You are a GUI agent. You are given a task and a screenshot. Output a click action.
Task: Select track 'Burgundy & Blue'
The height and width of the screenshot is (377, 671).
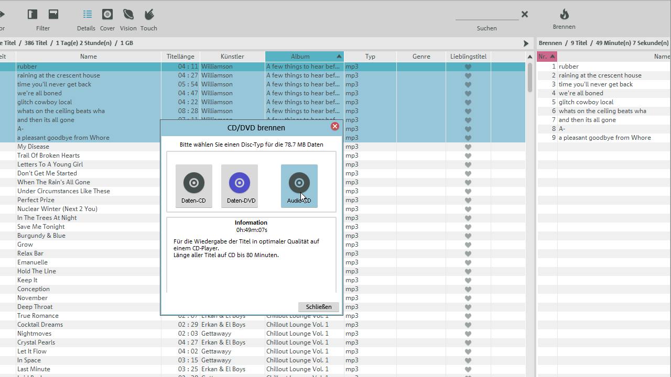[41, 236]
